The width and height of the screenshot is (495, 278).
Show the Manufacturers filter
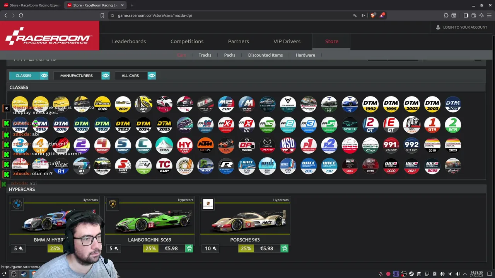click(77, 76)
